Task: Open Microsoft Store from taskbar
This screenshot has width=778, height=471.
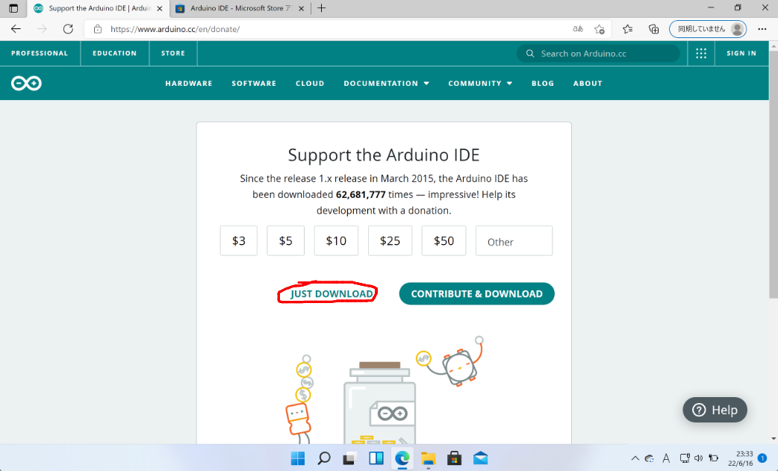Action: click(x=454, y=458)
